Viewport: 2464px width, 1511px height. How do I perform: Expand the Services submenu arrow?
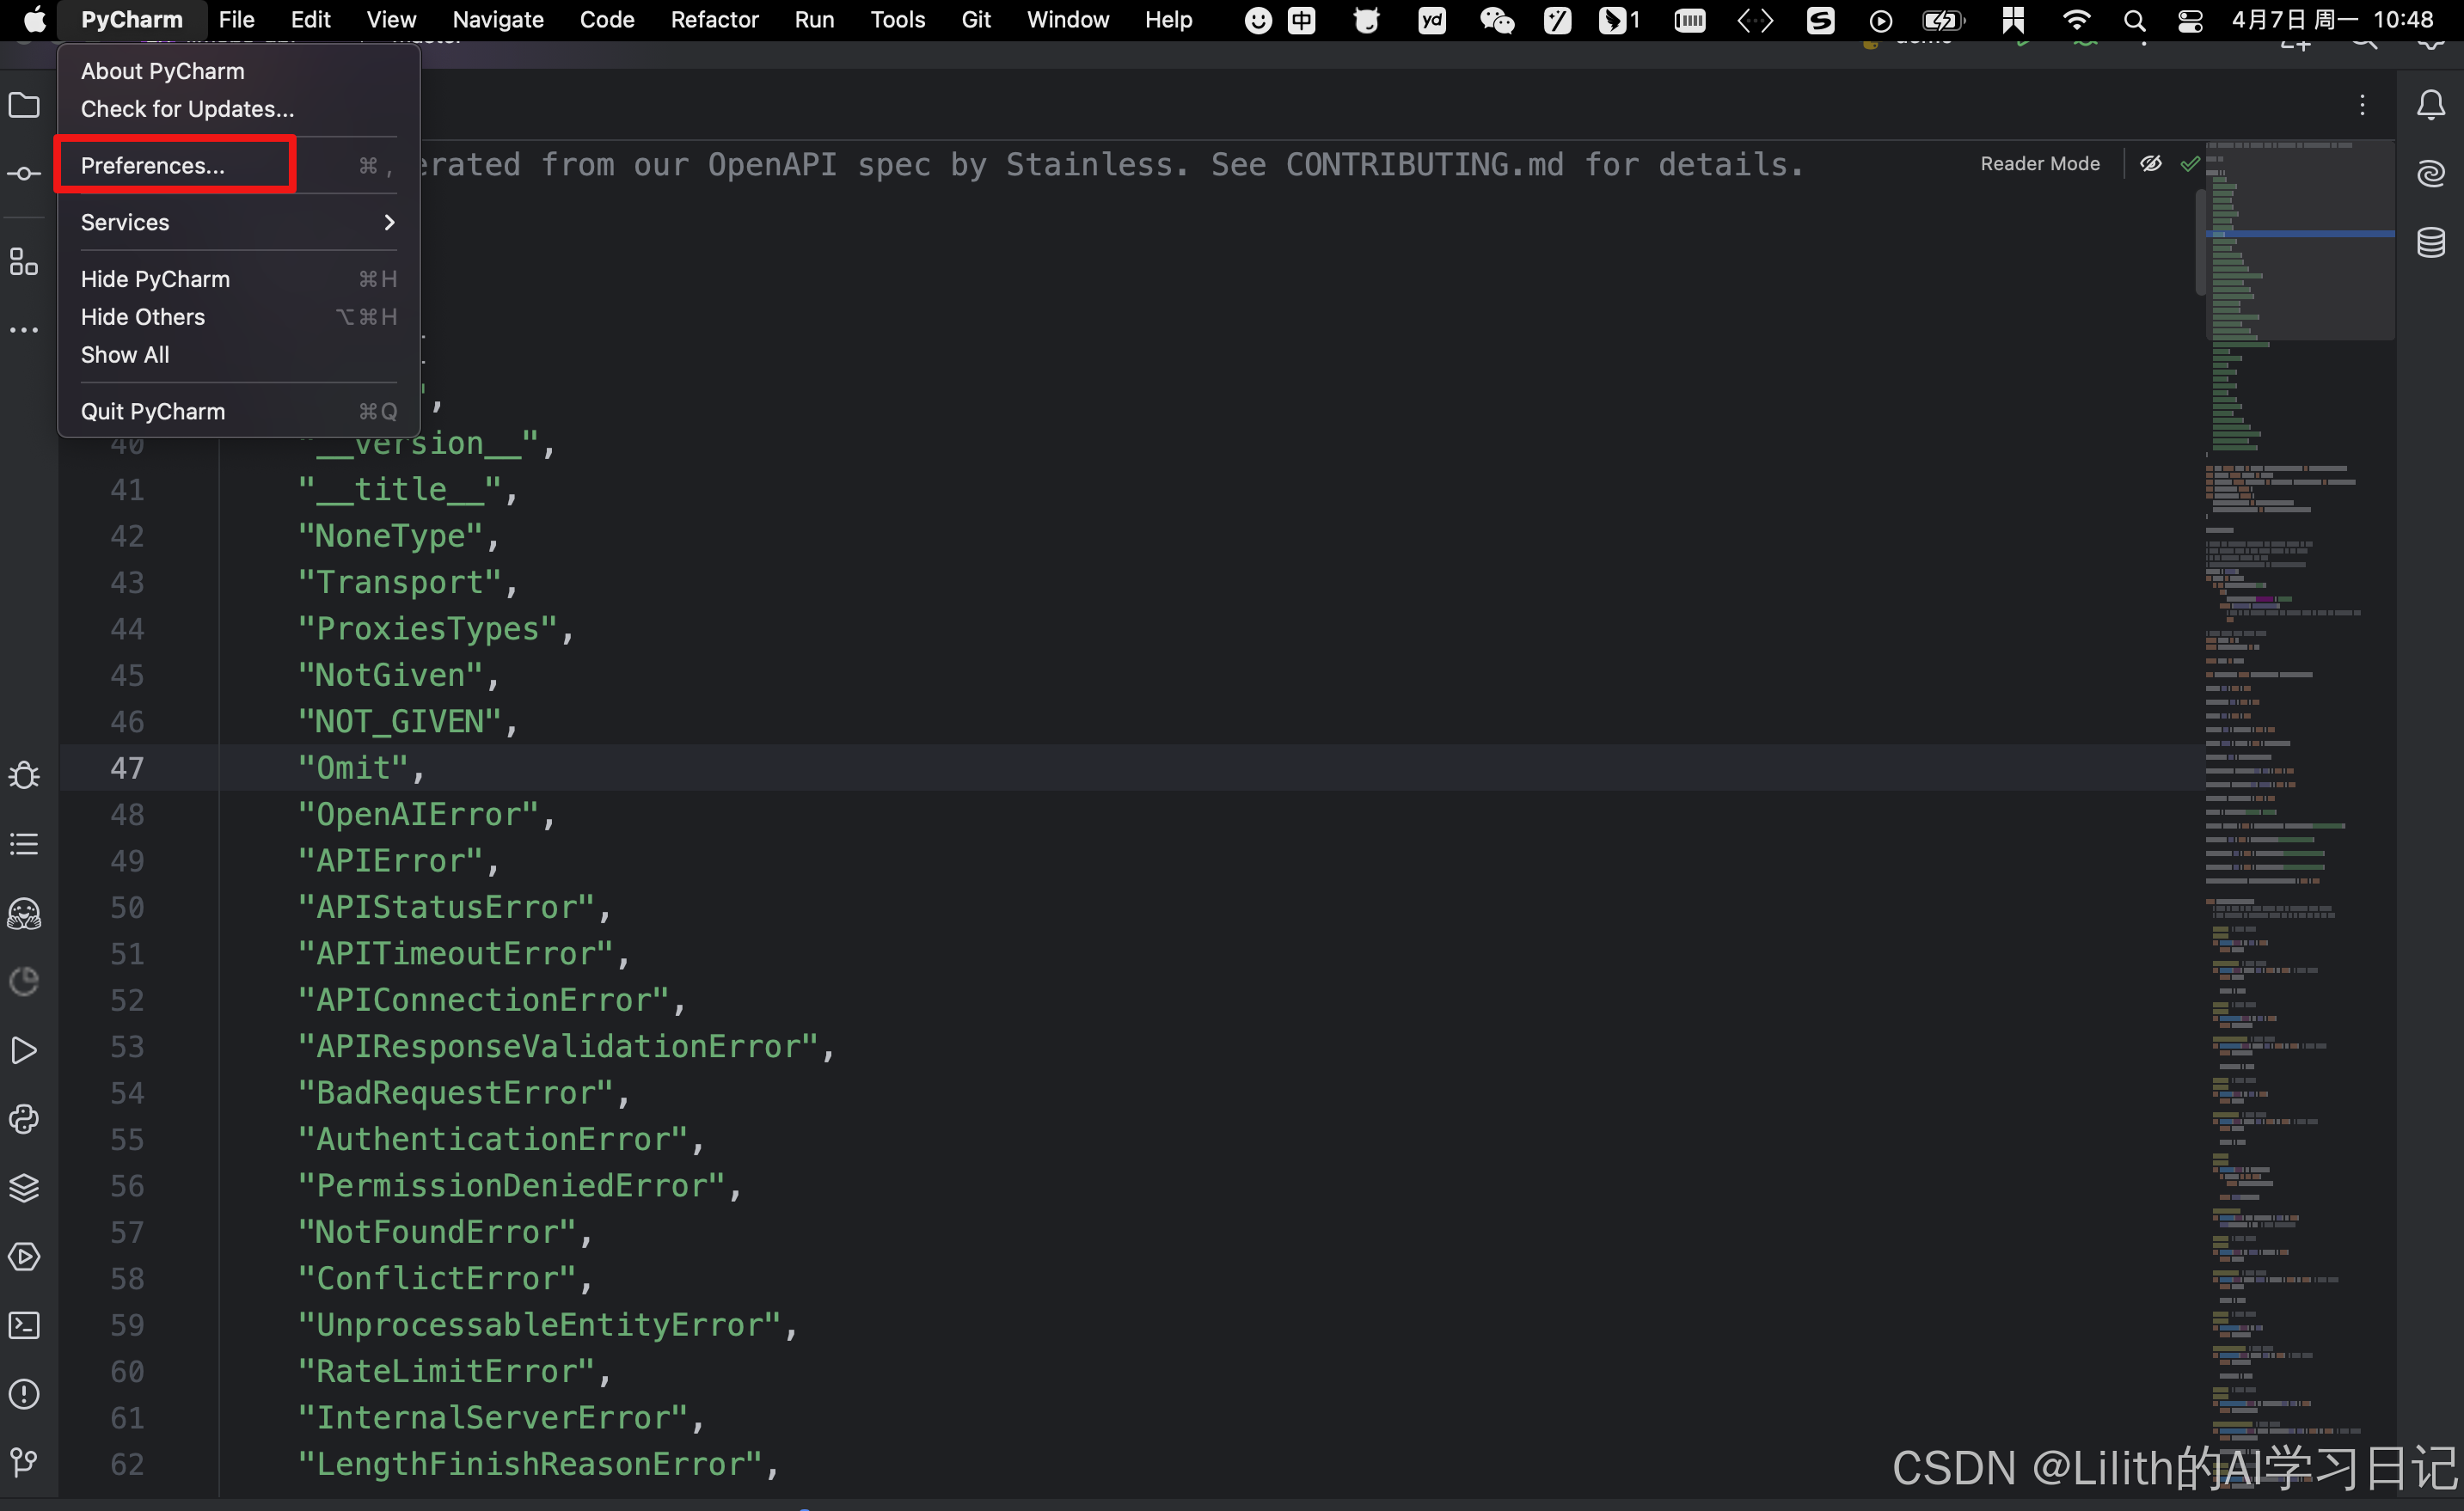(x=389, y=222)
